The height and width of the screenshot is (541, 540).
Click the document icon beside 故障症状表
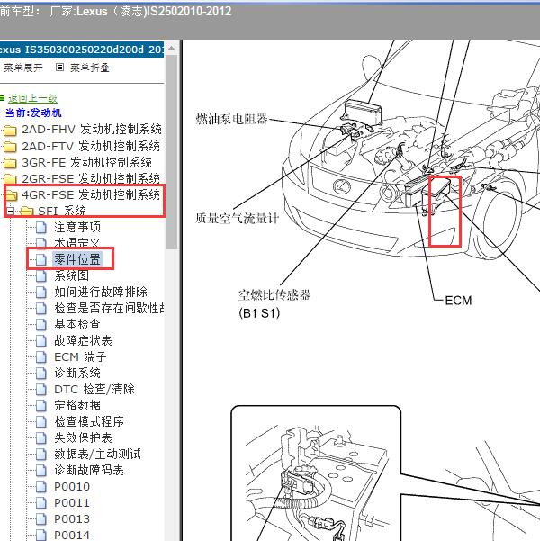tap(41, 340)
